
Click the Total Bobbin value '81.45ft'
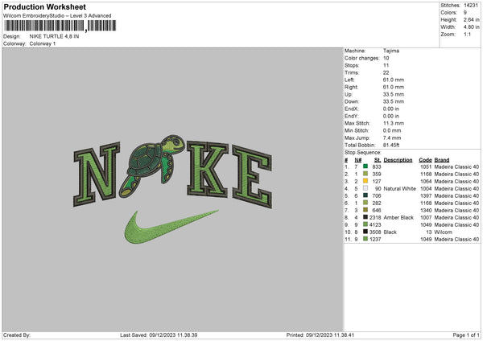pyautogui.click(x=391, y=145)
